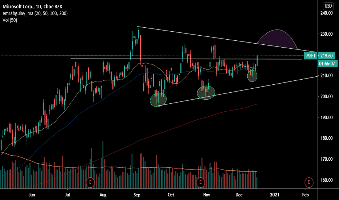
Task: Click the 170.00 price axis label
Action: point(327,159)
